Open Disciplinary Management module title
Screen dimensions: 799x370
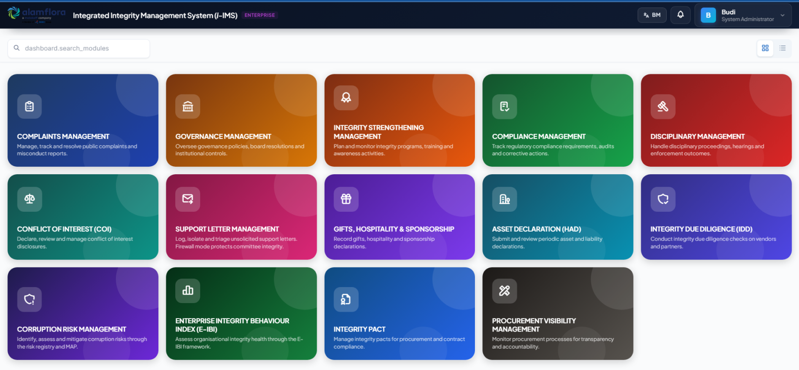pos(698,136)
